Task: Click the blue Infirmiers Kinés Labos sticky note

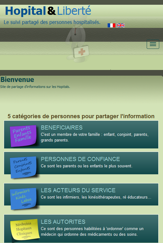Action: pos(23,199)
